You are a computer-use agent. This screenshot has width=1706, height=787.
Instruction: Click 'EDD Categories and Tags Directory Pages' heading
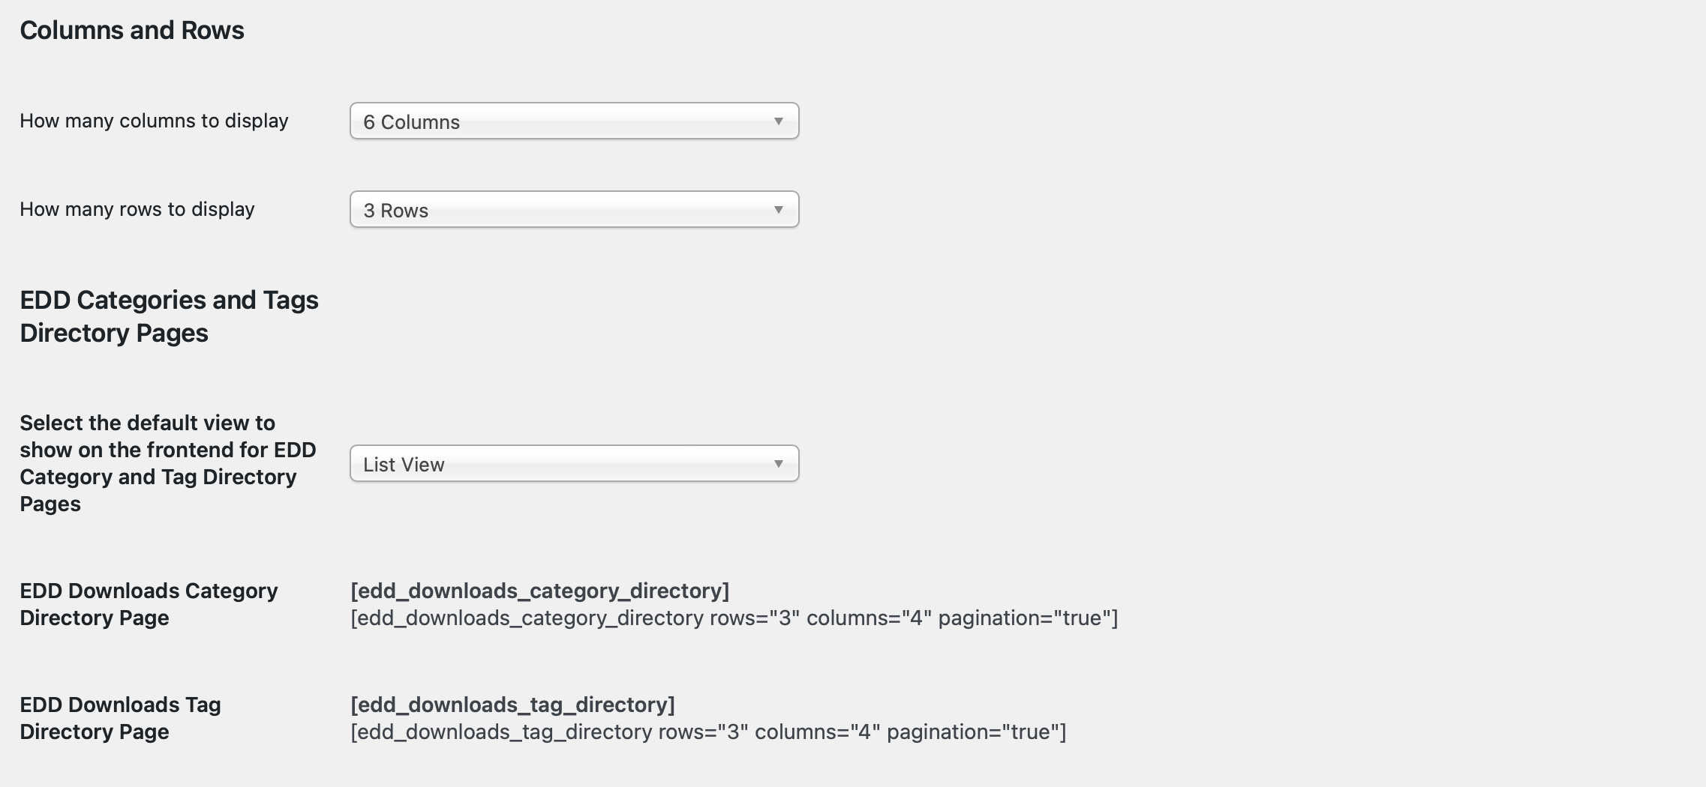170,316
